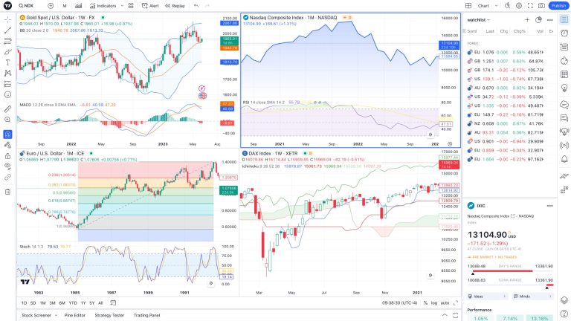Click the Chg% column header

[519, 31]
